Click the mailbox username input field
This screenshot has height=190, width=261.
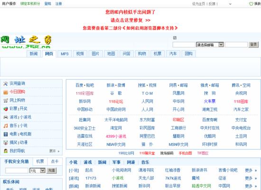(x=184, y=45)
